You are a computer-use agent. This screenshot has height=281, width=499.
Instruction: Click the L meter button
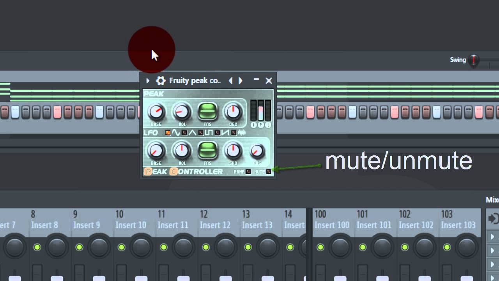coord(268,125)
